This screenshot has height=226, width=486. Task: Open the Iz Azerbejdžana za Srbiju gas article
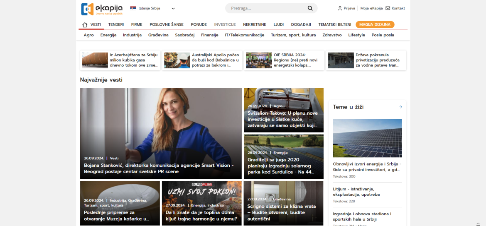point(134,60)
